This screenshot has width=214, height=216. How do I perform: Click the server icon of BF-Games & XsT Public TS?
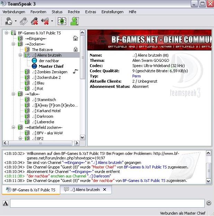14,33
